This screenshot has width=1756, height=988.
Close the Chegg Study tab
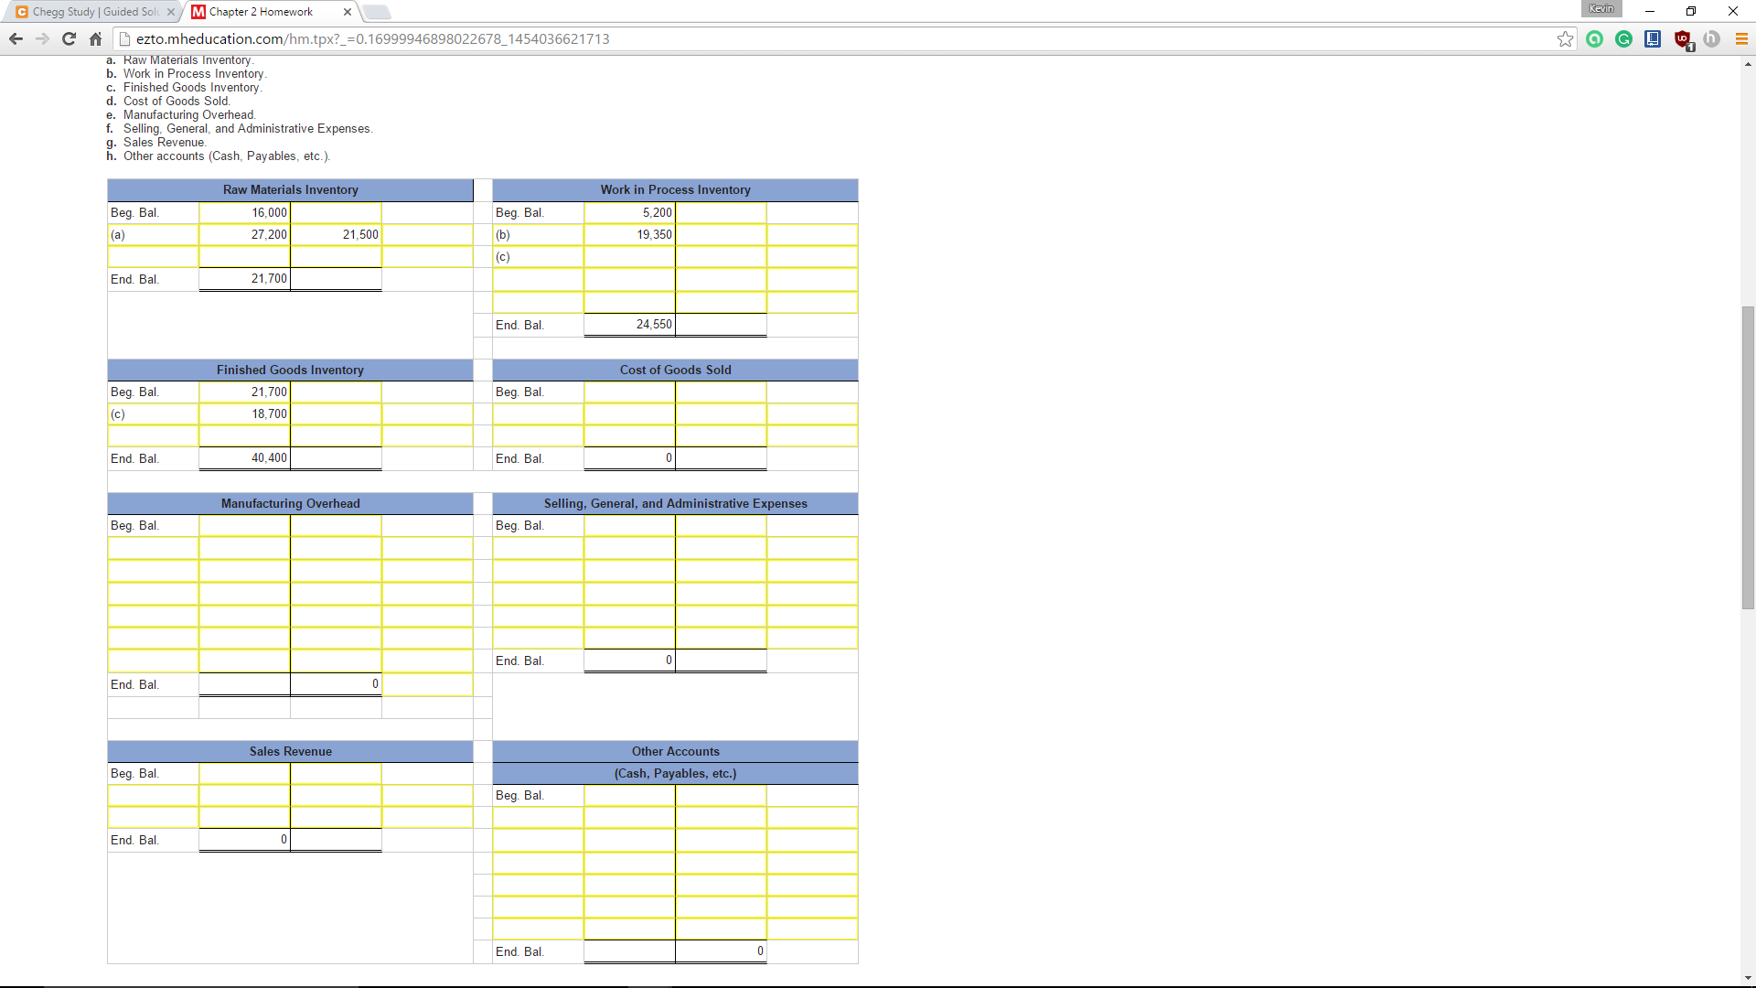[171, 12]
